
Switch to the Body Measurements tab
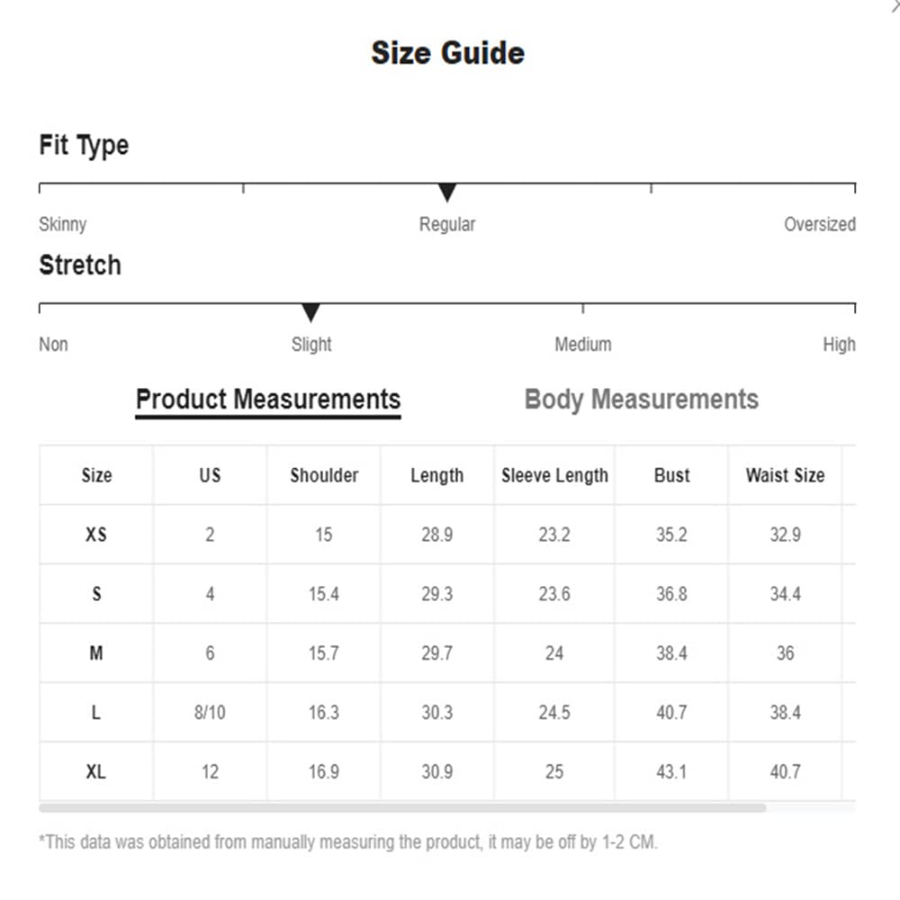tap(641, 399)
